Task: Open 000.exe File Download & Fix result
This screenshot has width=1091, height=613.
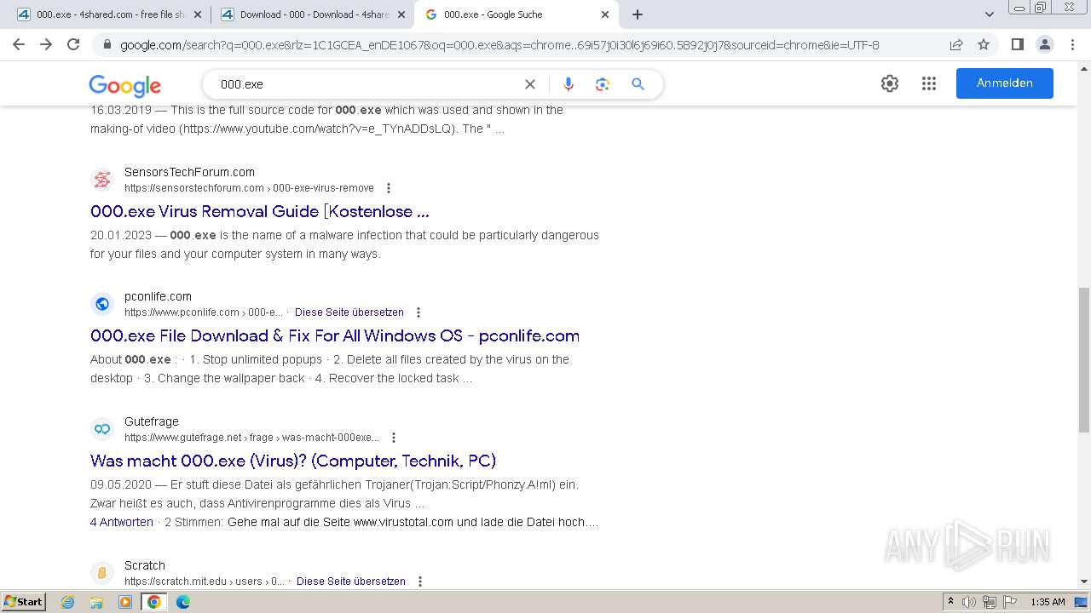Action: (x=335, y=336)
